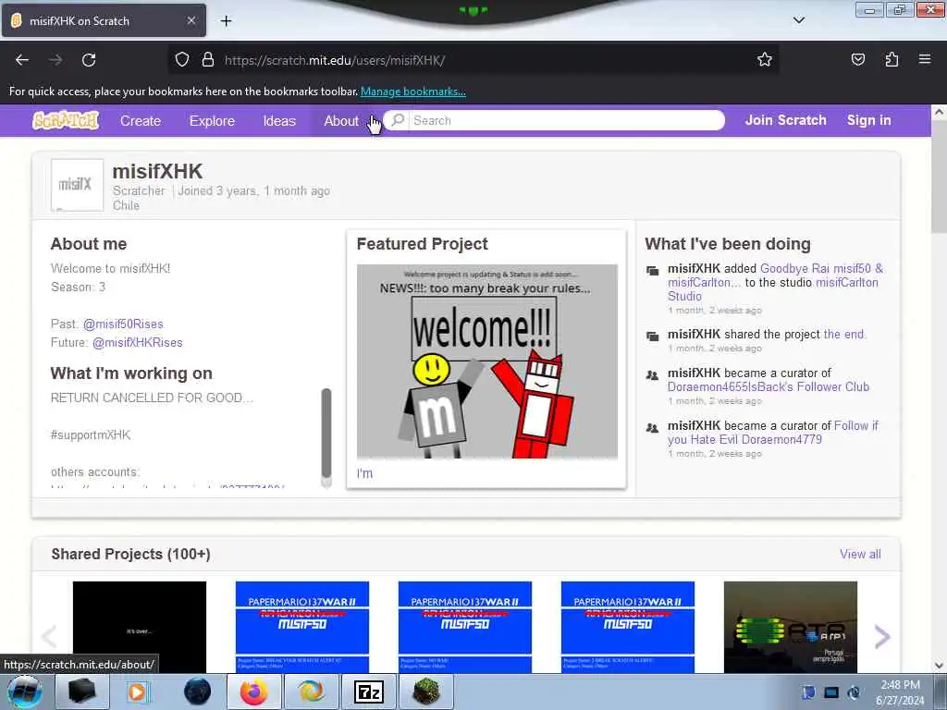The height and width of the screenshot is (710, 947).
Task: Open the black It's over project thumbnail
Action: pyautogui.click(x=140, y=628)
